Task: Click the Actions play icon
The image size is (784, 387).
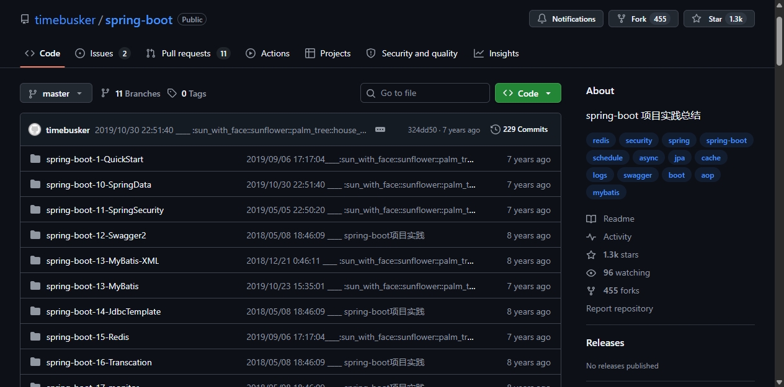Action: pos(251,53)
